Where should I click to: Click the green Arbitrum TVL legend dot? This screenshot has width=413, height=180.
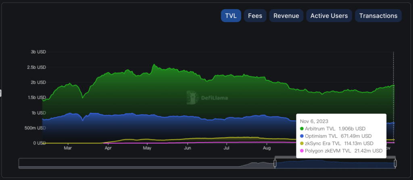(302, 129)
